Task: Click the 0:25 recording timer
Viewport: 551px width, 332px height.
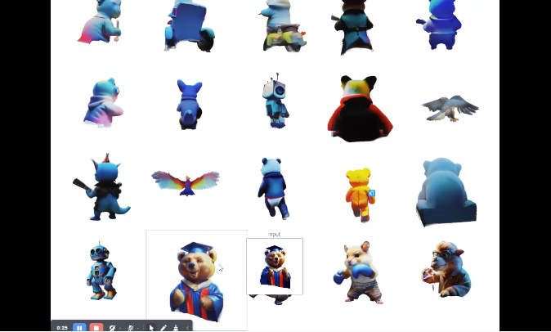Action: [62, 328]
